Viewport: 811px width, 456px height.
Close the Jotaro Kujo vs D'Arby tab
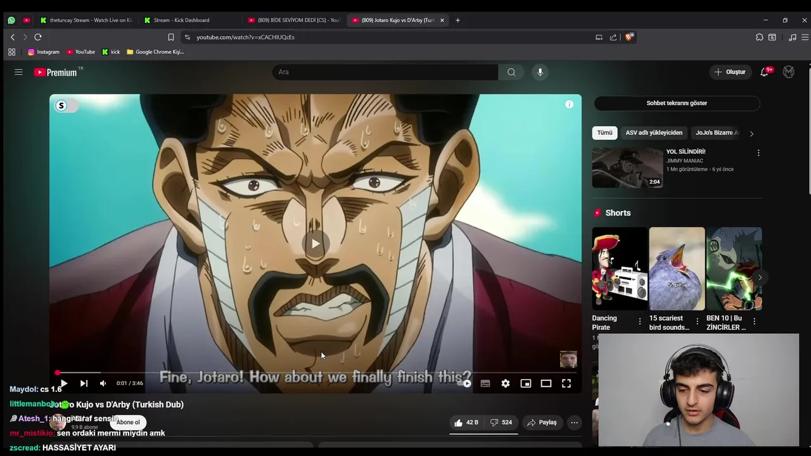click(x=442, y=20)
